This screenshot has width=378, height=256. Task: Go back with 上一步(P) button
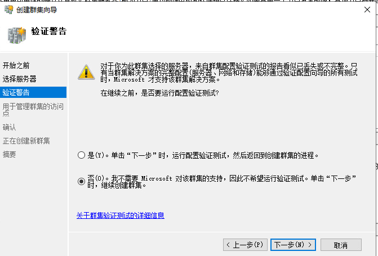(x=245, y=245)
